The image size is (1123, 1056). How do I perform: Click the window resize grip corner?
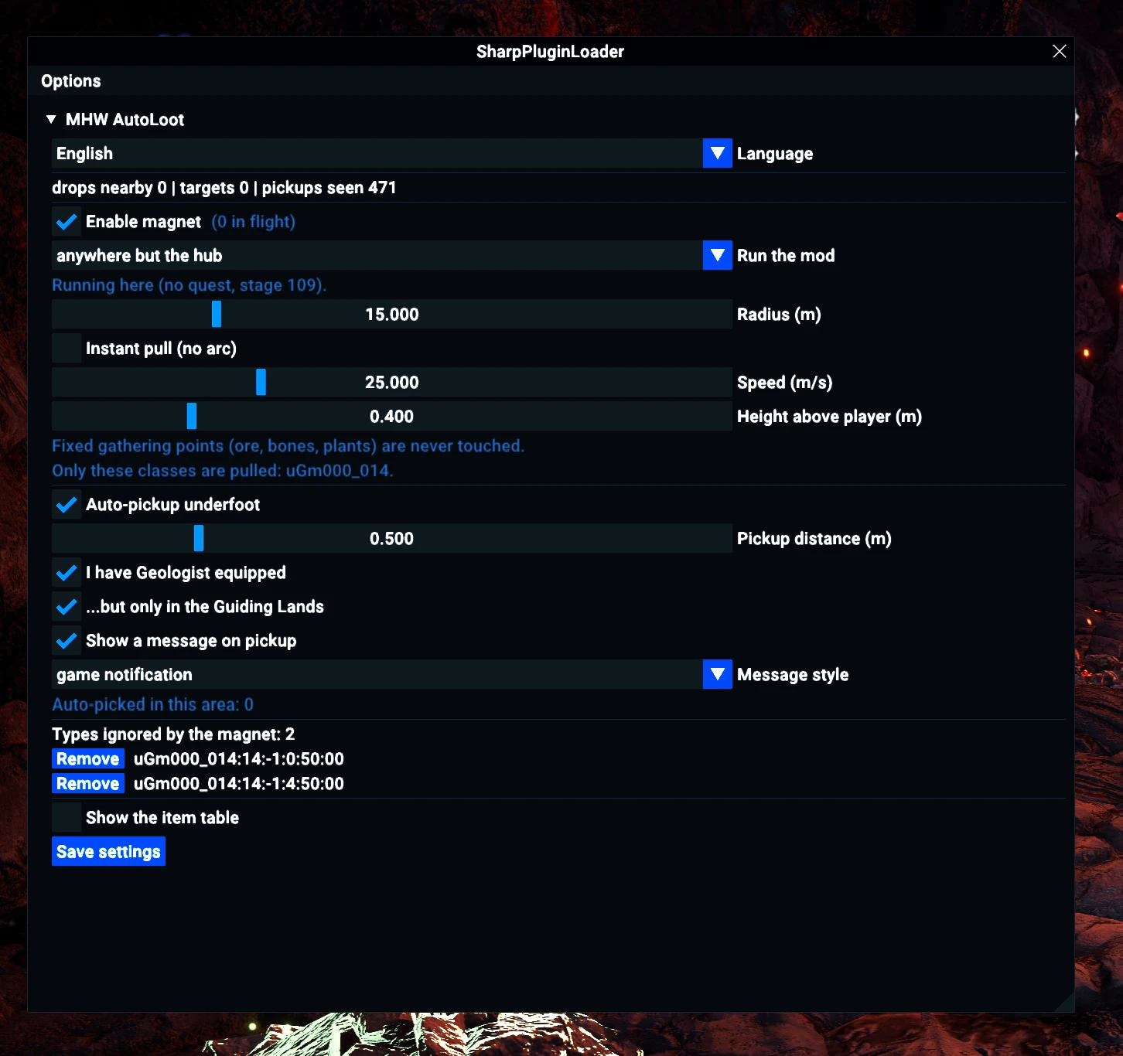point(1065,1003)
